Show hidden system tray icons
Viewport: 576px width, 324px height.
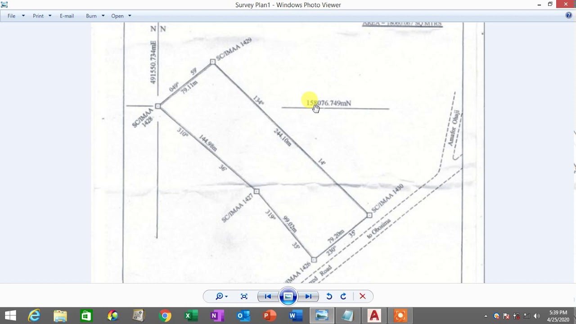(x=486, y=316)
